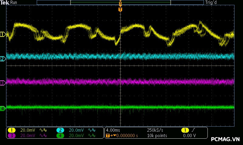Click the Run acquisition status label
Screen dimensions: 243x145
click(x=14, y=3)
